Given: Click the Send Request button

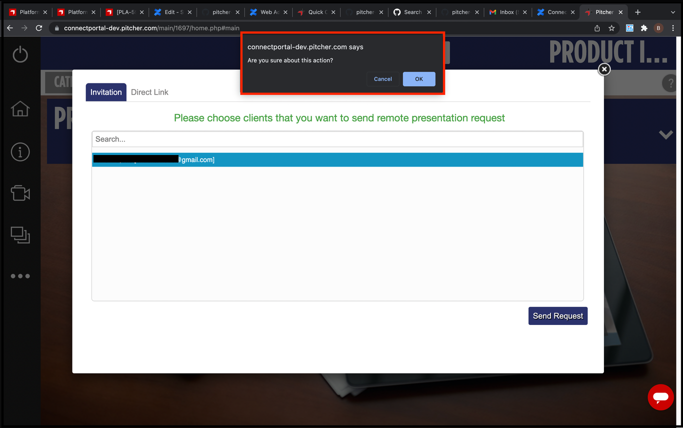Looking at the screenshot, I should pos(557,316).
